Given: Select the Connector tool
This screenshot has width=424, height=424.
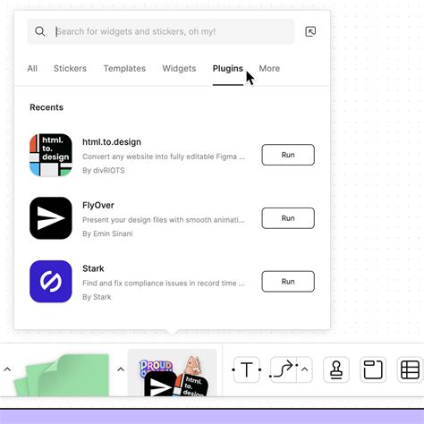Looking at the screenshot, I should pyautogui.click(x=284, y=369).
